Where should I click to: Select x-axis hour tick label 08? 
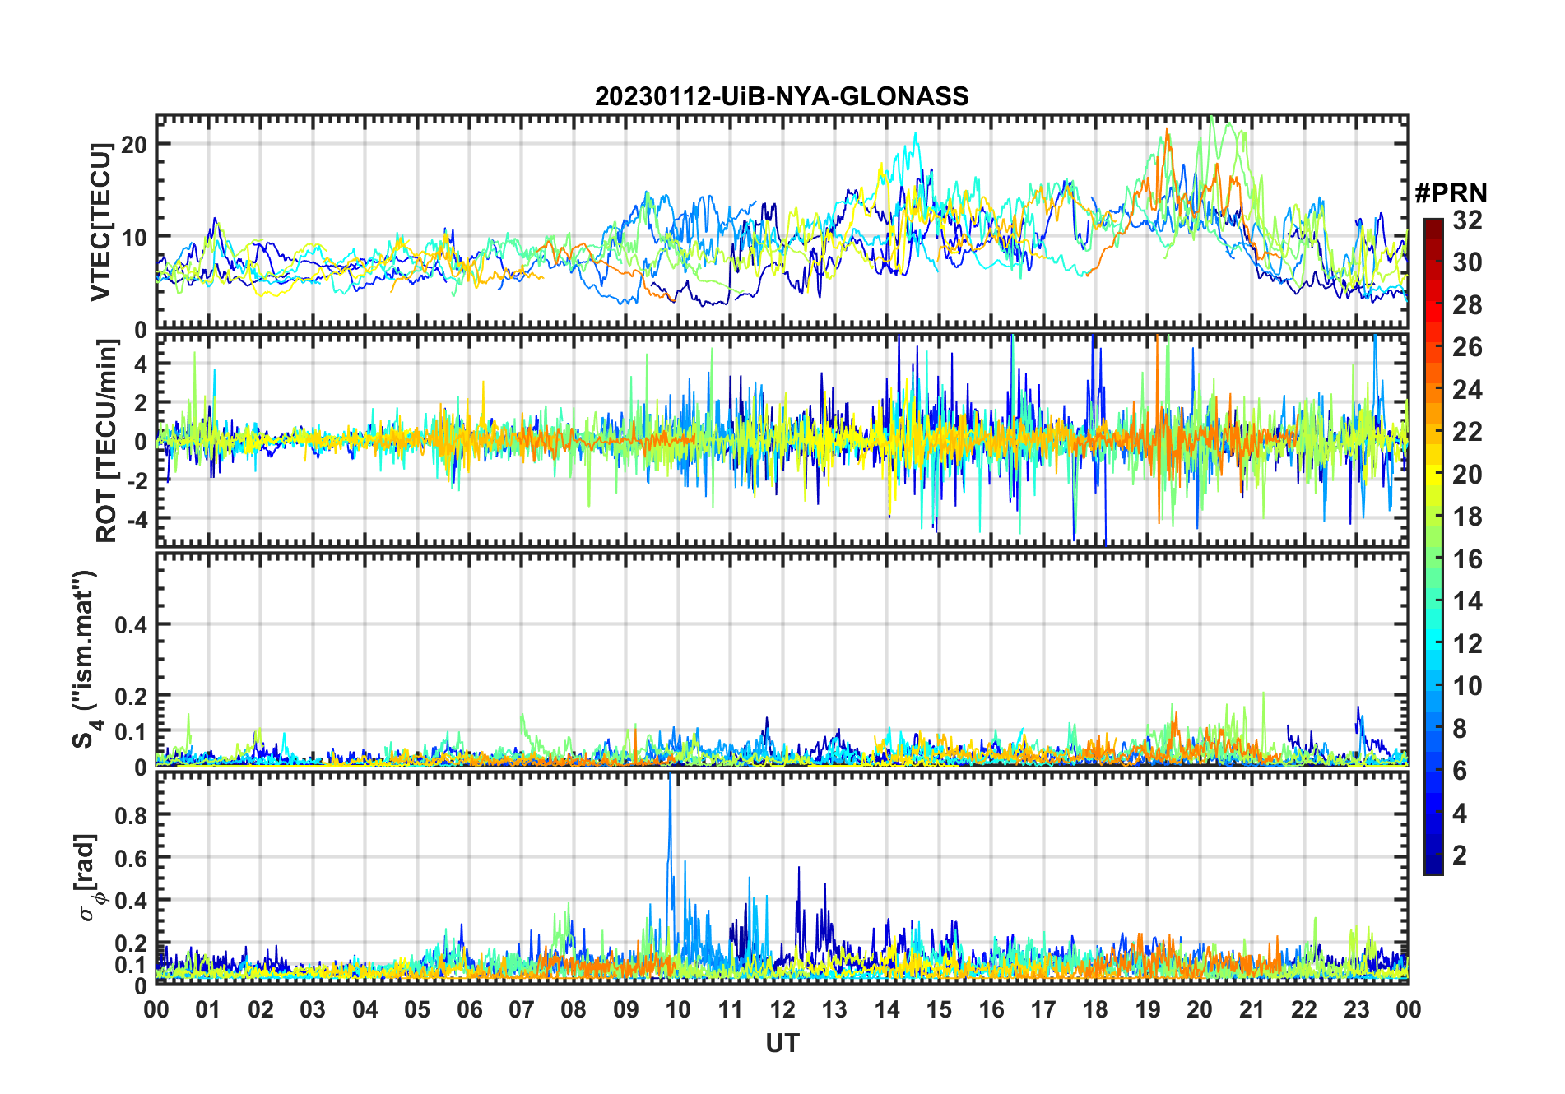coord(574,1009)
